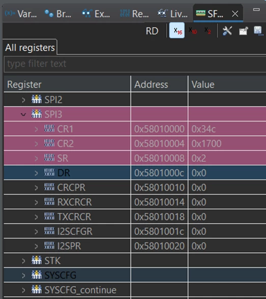This screenshot has width=266, height=299.
Task: Click the save registers disk icon
Action: point(258,31)
